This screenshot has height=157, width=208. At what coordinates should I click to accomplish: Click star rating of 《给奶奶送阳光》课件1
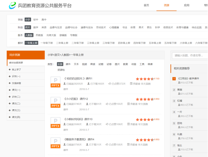[x=145, y=79]
